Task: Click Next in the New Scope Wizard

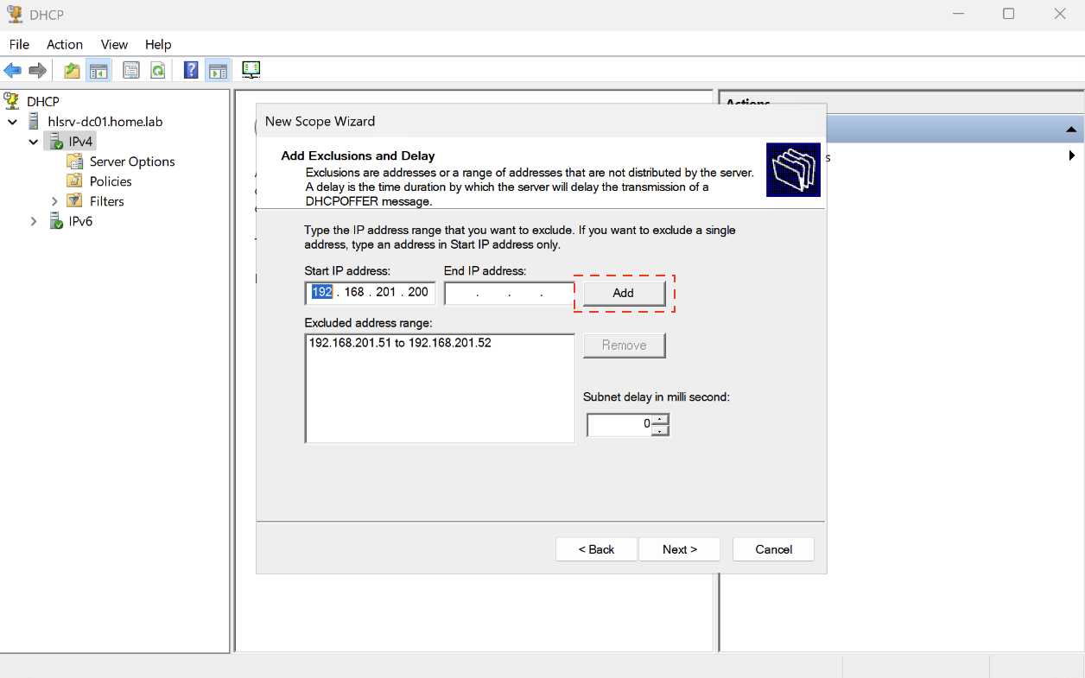Action: point(679,549)
